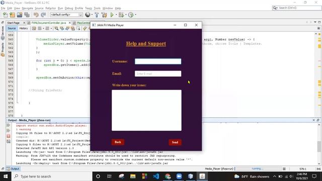Click the Undo arrow icon
This screenshot has height=181, width=322.
tap(36, 15)
